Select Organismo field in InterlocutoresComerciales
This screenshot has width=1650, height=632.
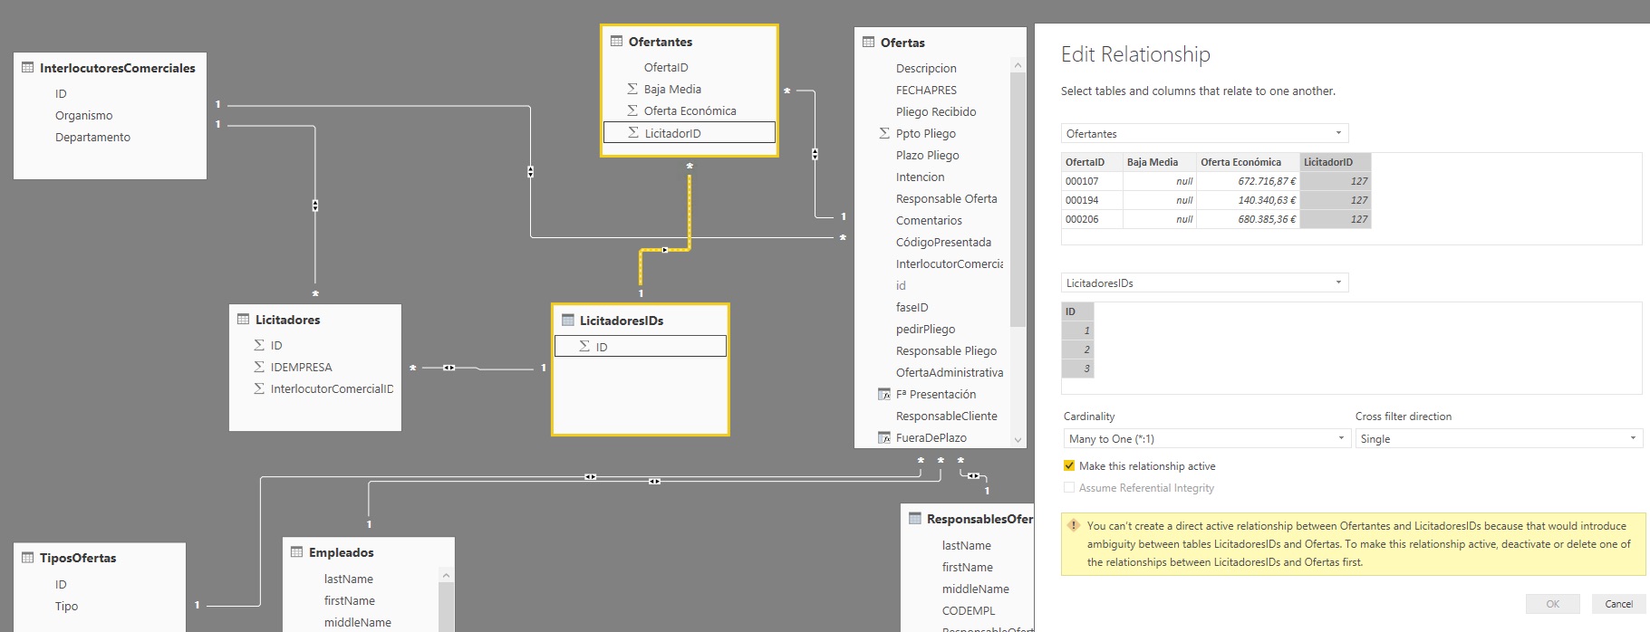coord(83,115)
